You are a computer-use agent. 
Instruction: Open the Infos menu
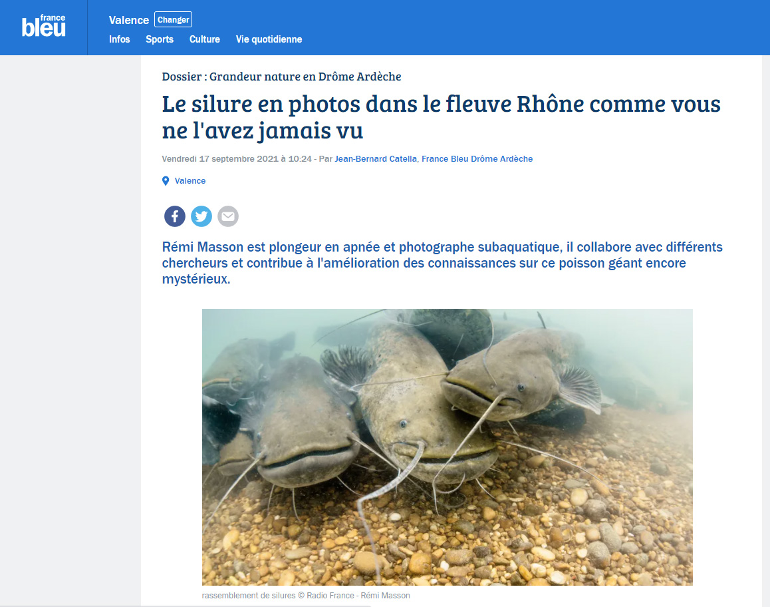tap(119, 39)
